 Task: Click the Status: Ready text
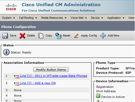coord(21,53)
